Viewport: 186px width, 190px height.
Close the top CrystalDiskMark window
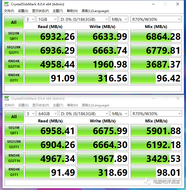(x=178, y=4)
